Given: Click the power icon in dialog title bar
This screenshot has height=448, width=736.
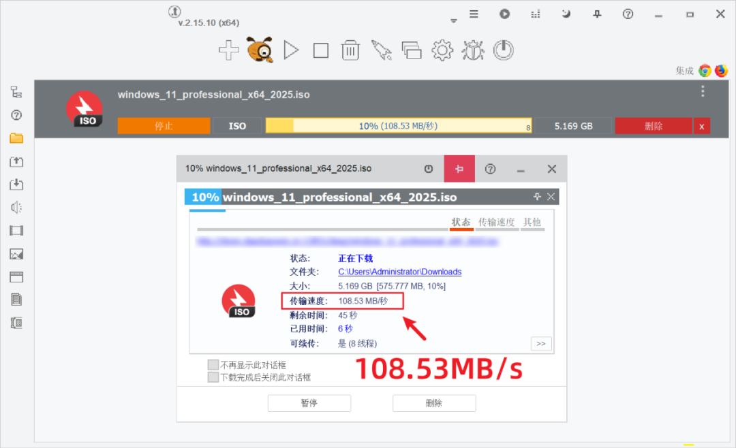Looking at the screenshot, I should tap(429, 169).
